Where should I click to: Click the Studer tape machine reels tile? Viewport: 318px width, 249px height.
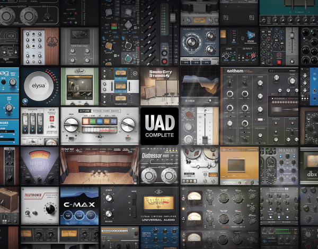tap(199, 166)
